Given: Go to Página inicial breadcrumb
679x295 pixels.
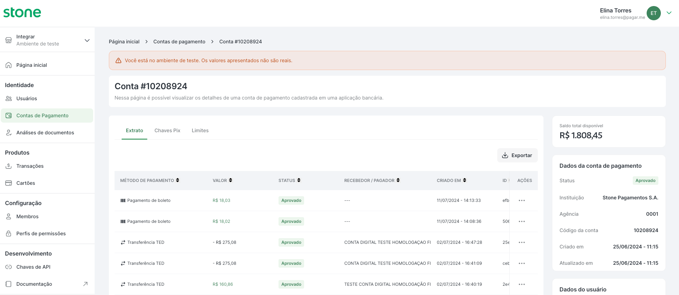Looking at the screenshot, I should point(124,42).
